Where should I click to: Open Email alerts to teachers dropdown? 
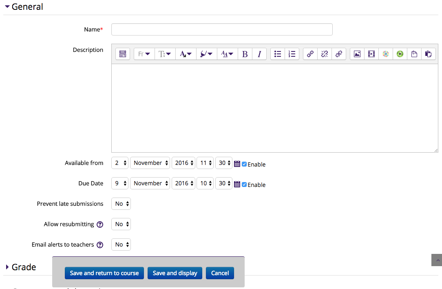(x=121, y=245)
